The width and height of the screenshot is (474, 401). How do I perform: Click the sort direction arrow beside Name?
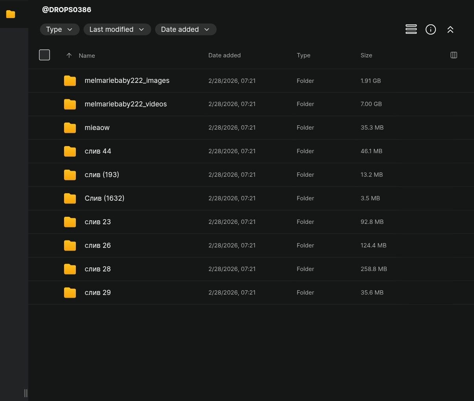point(69,55)
